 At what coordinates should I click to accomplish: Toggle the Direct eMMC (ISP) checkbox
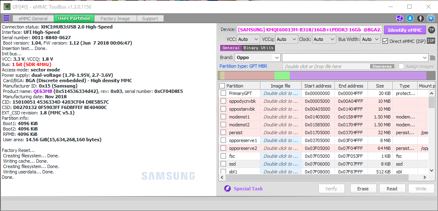coord(385,41)
